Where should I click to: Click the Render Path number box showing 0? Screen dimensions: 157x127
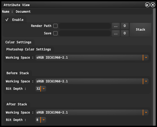(125, 26)
